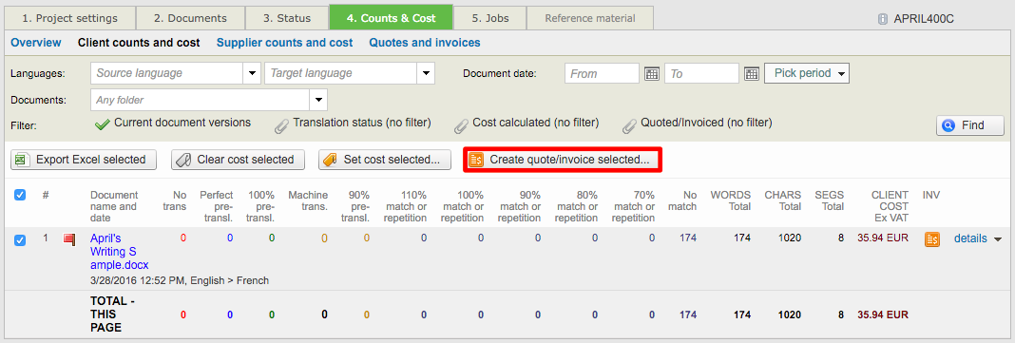This screenshot has height=343, width=1015.
Task: Open the orange invoice icon in the INV column
Action: [x=931, y=238]
